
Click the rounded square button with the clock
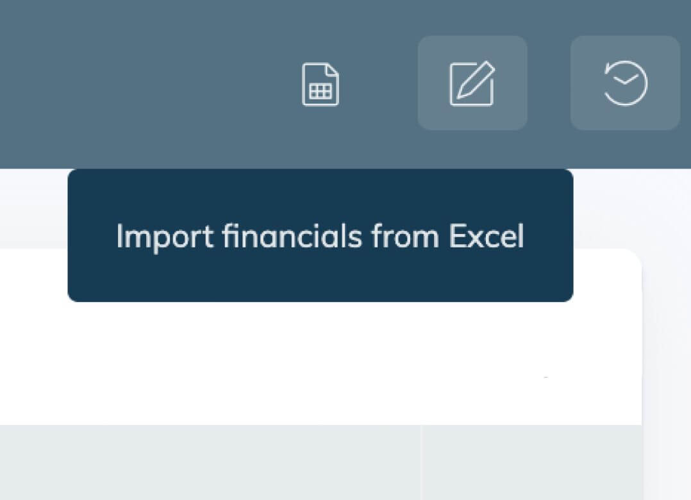tap(625, 83)
